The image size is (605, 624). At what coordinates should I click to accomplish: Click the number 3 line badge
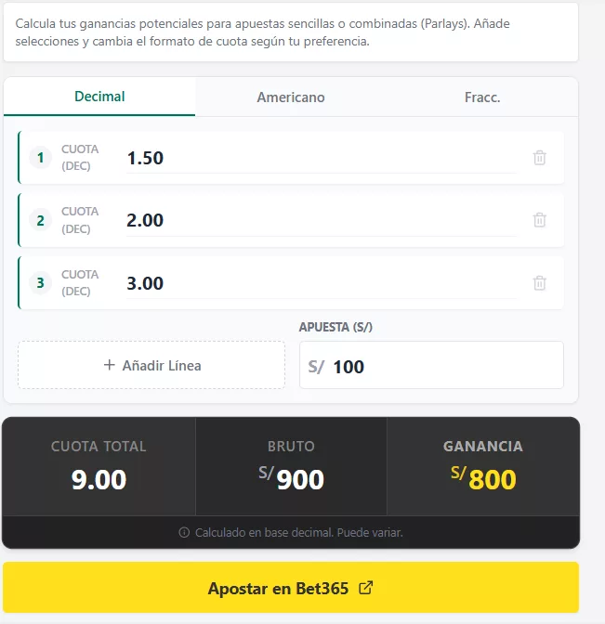40,283
